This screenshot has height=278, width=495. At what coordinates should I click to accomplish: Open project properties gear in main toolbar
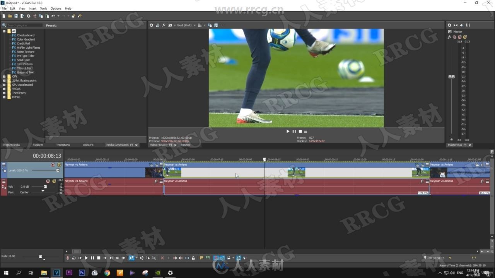29,16
